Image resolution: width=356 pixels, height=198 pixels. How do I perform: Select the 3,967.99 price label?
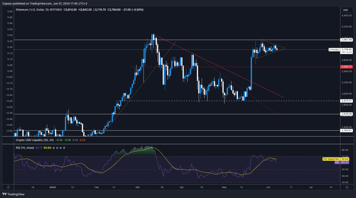(x=347, y=40)
